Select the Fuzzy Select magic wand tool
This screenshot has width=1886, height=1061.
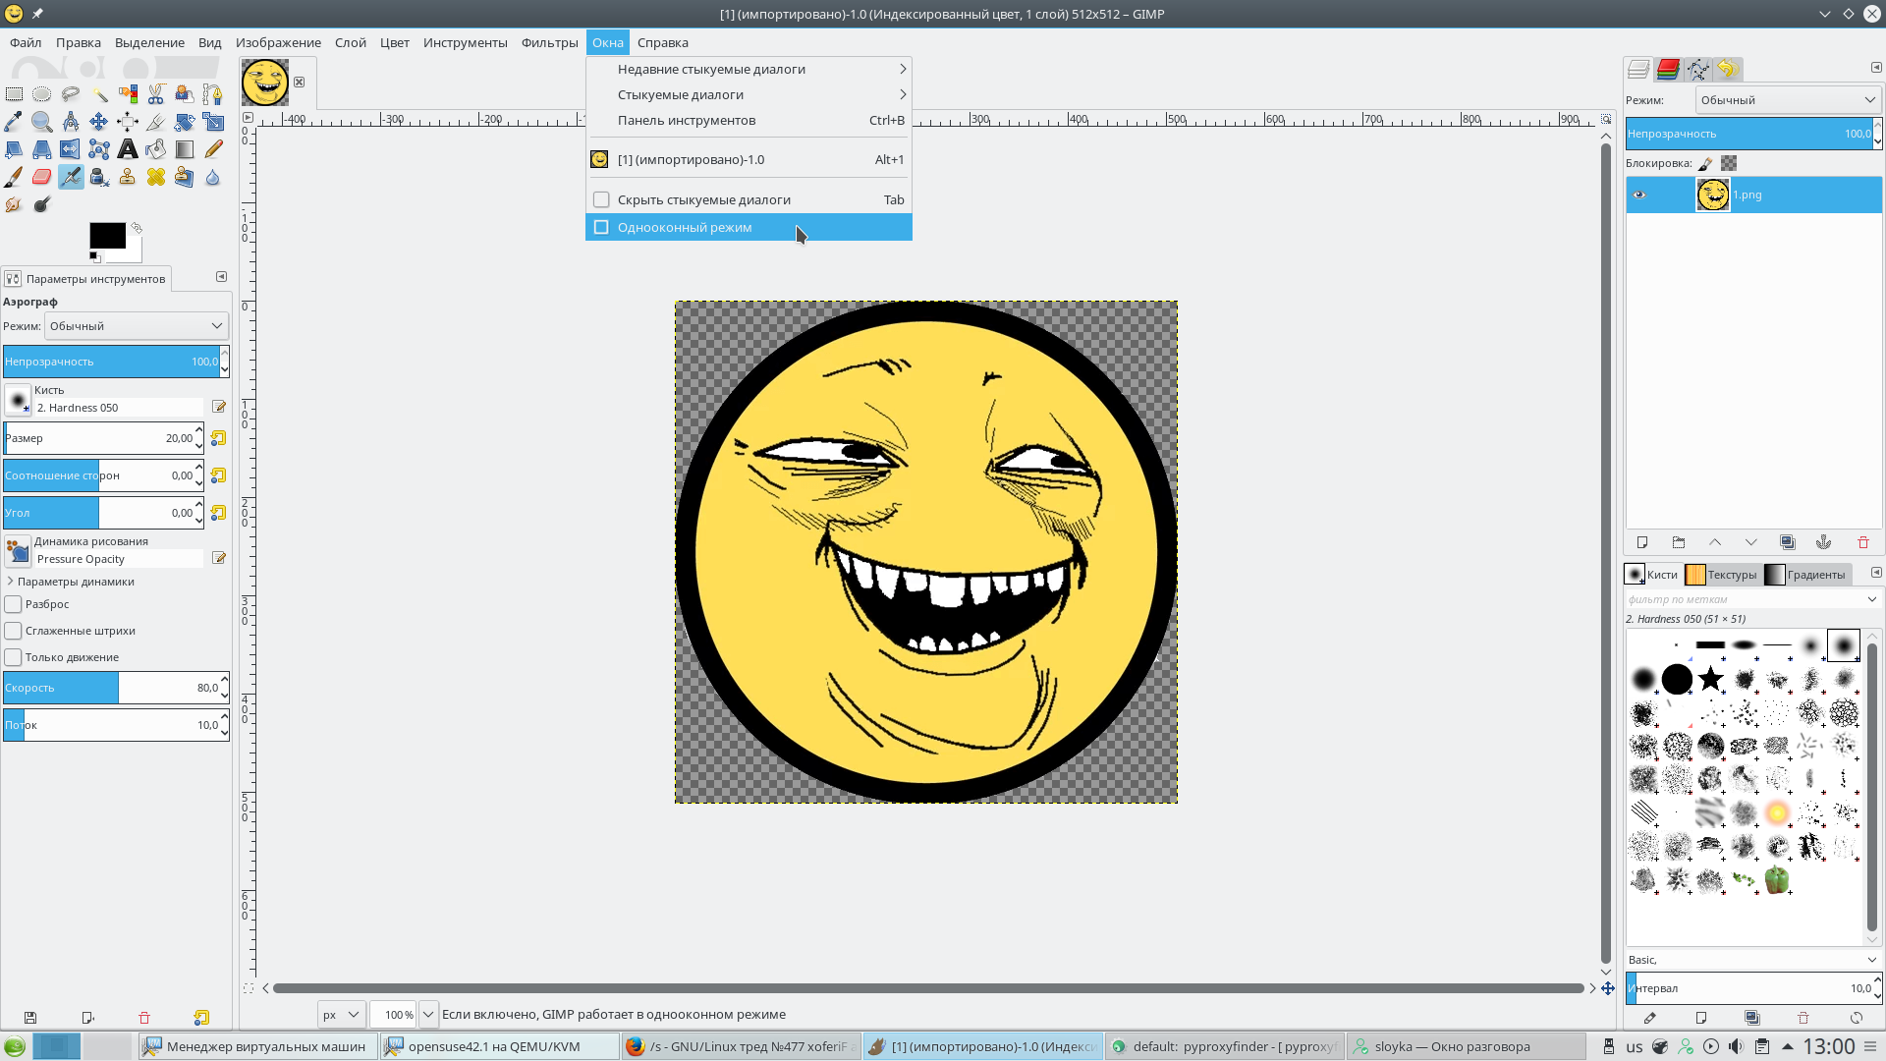pyautogui.click(x=99, y=94)
